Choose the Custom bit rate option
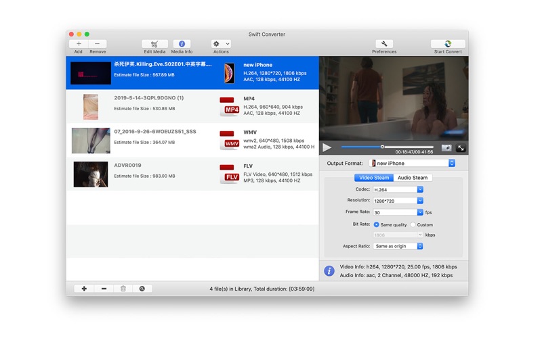Screen dimensions: 542x338 click(413, 224)
